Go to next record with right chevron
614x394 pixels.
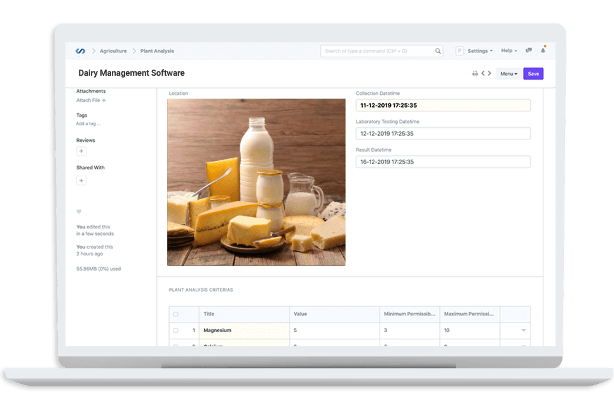coord(489,73)
